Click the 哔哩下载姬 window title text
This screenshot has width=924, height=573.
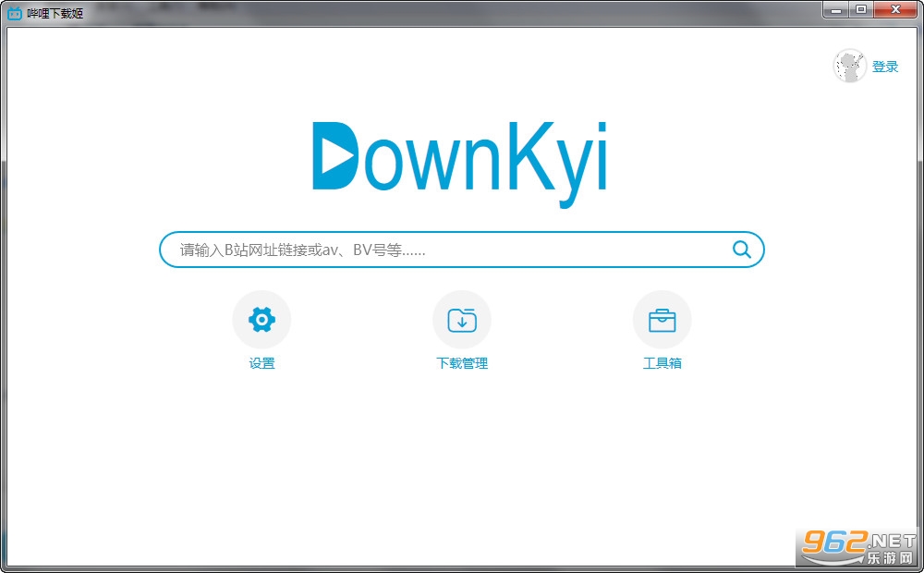[55, 13]
